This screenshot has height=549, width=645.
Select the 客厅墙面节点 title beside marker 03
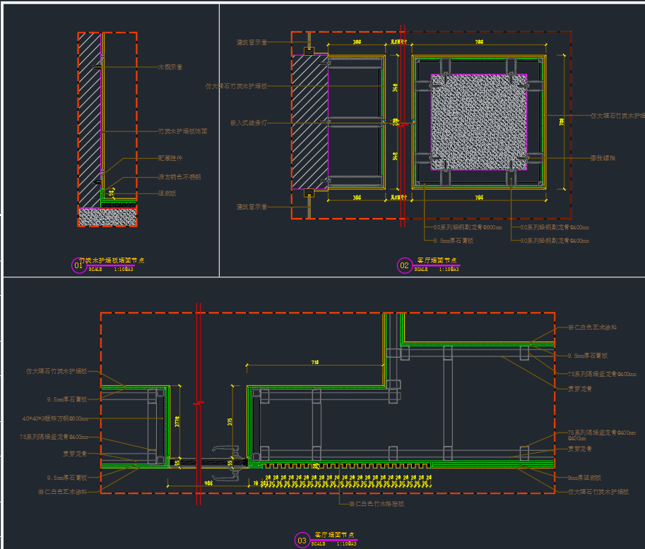[x=335, y=535]
